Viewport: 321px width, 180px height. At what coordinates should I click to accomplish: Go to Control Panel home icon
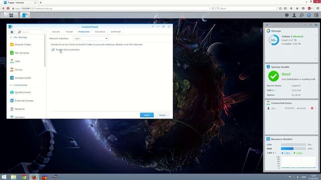click(12, 32)
